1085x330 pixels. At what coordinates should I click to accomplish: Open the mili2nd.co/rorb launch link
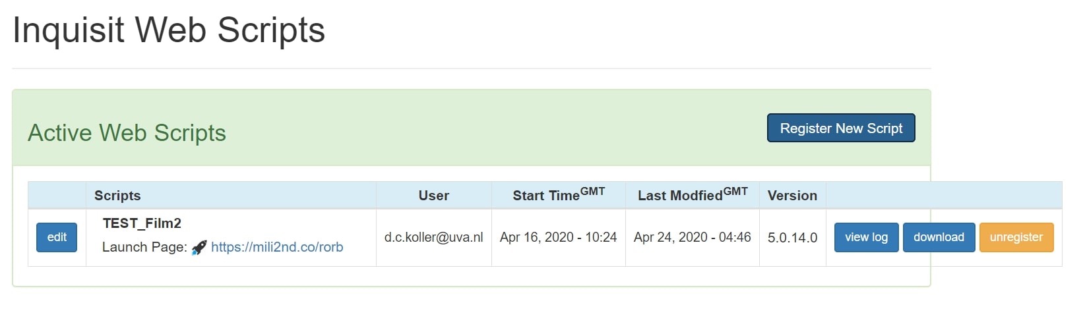click(277, 248)
